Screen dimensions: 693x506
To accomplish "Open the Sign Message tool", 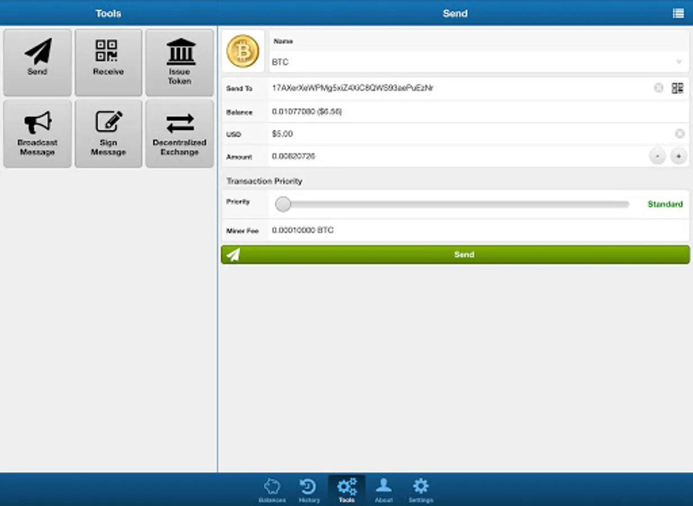I will (x=109, y=134).
